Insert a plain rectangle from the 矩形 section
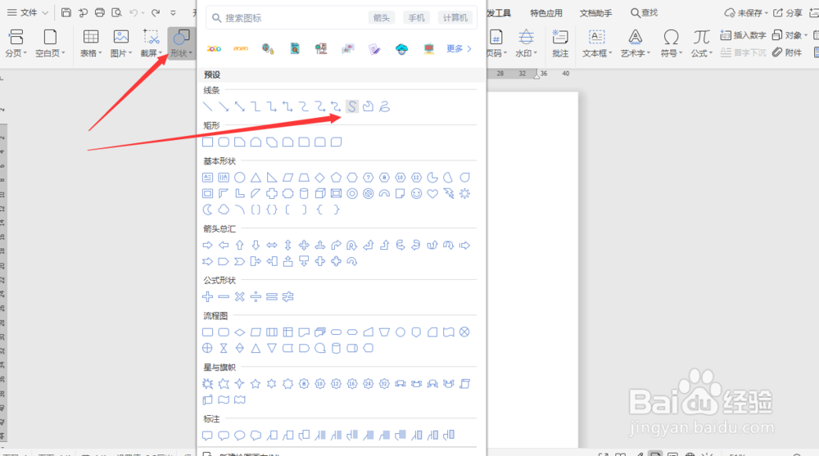Screen dimensions: 819x456 click(207, 142)
